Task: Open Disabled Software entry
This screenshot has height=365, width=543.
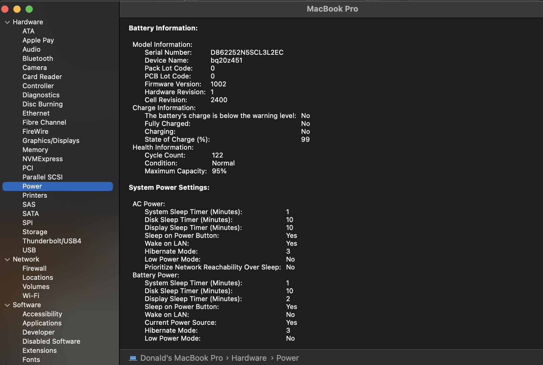Action: [x=51, y=341]
